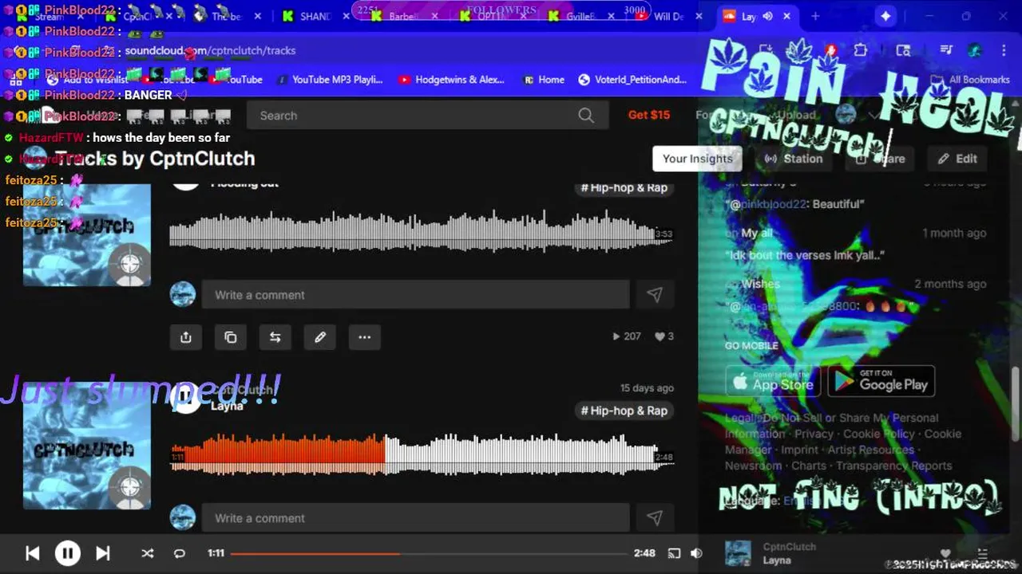
Task: Open More options for the first track
Action: click(365, 337)
